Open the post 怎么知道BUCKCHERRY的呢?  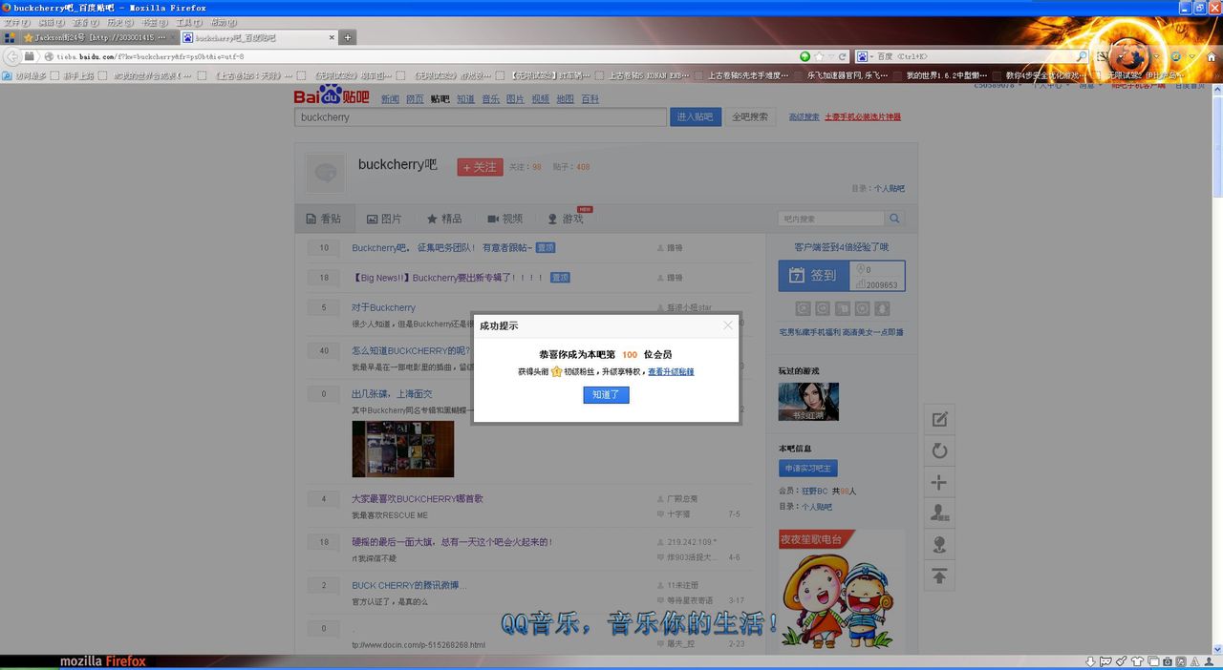(411, 350)
